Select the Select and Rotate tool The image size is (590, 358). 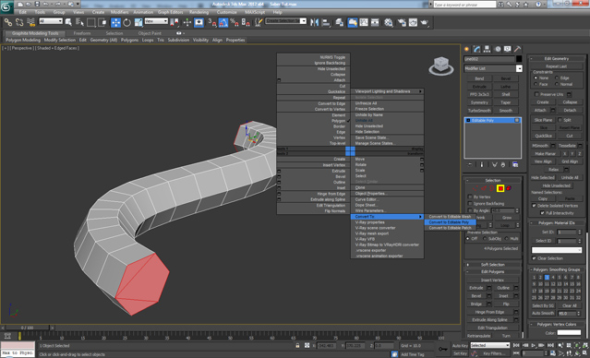pos(126,22)
